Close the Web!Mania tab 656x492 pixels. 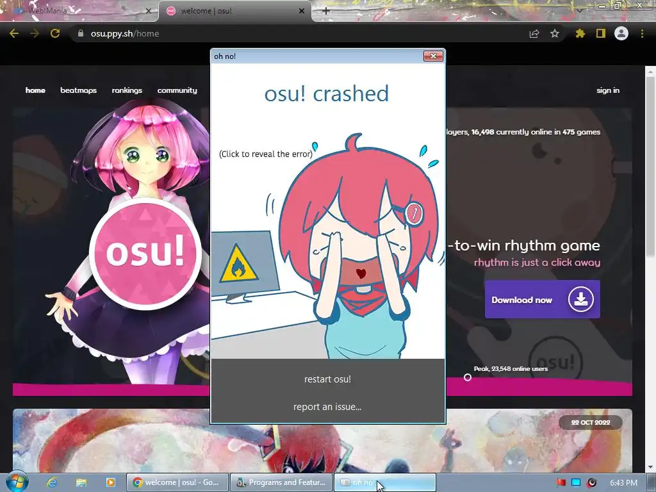click(148, 11)
